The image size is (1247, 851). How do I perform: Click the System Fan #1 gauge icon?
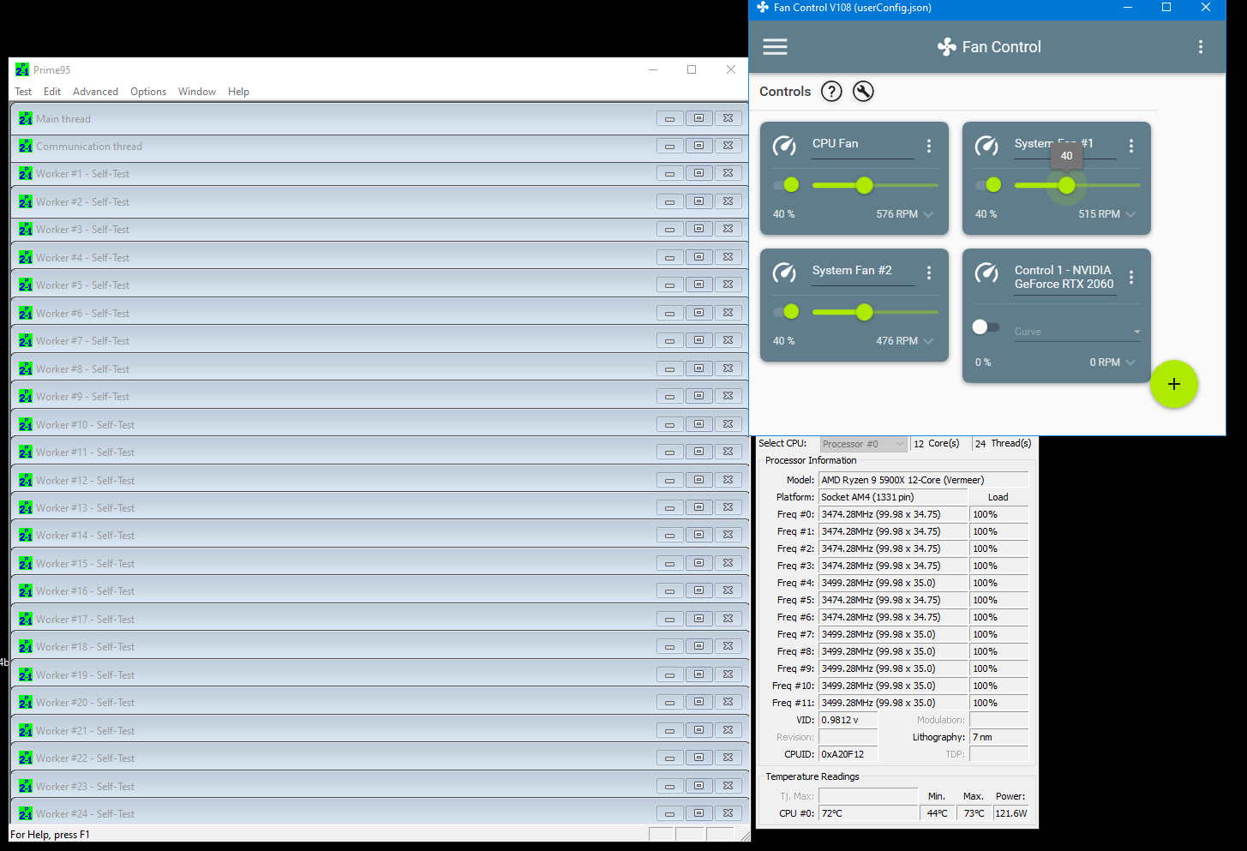tap(986, 146)
